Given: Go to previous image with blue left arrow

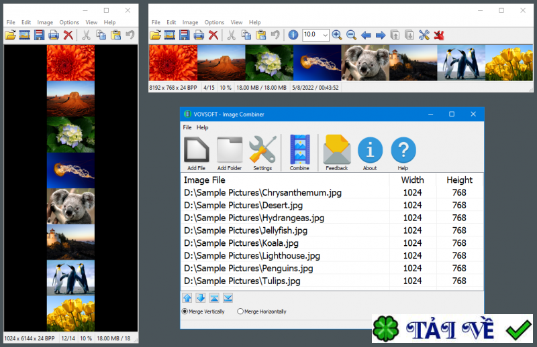Looking at the screenshot, I should pyautogui.click(x=366, y=35).
